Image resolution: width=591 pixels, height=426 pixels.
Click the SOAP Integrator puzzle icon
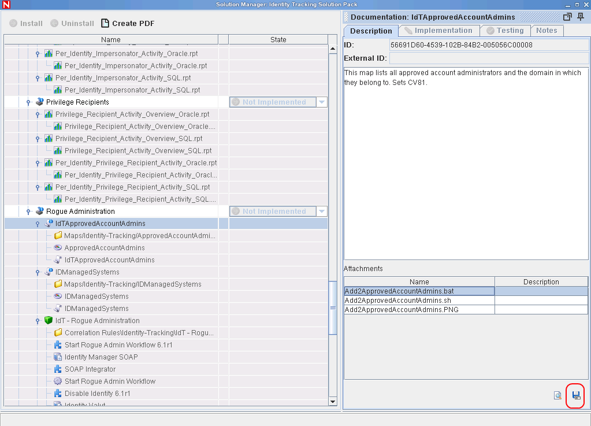pos(58,369)
